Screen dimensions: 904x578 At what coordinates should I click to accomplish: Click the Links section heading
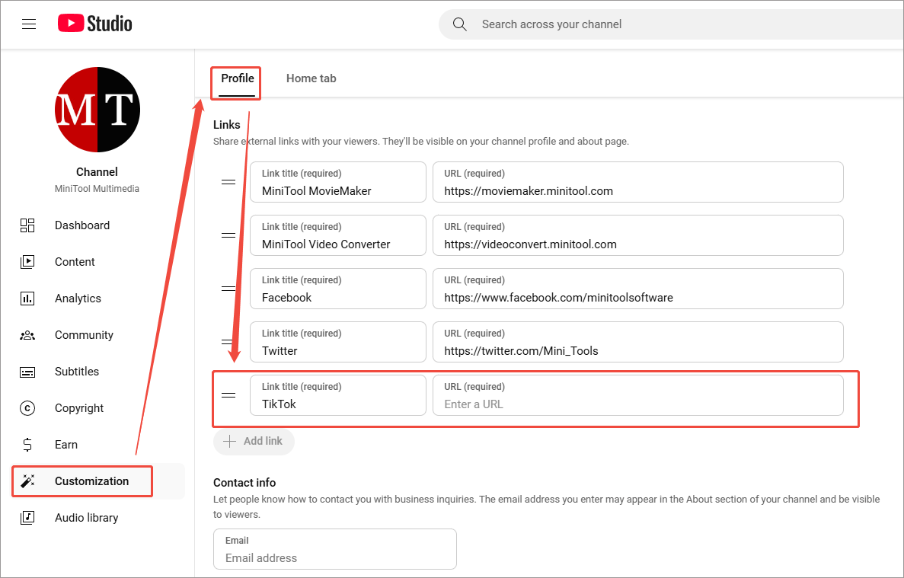click(227, 124)
